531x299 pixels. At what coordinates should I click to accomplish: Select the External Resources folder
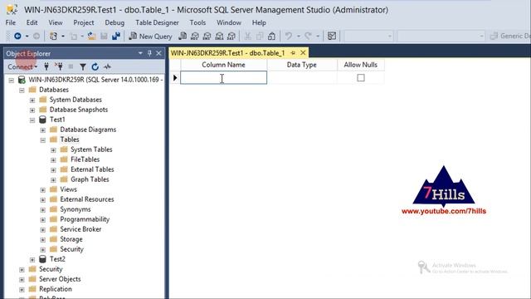pyautogui.click(x=87, y=199)
